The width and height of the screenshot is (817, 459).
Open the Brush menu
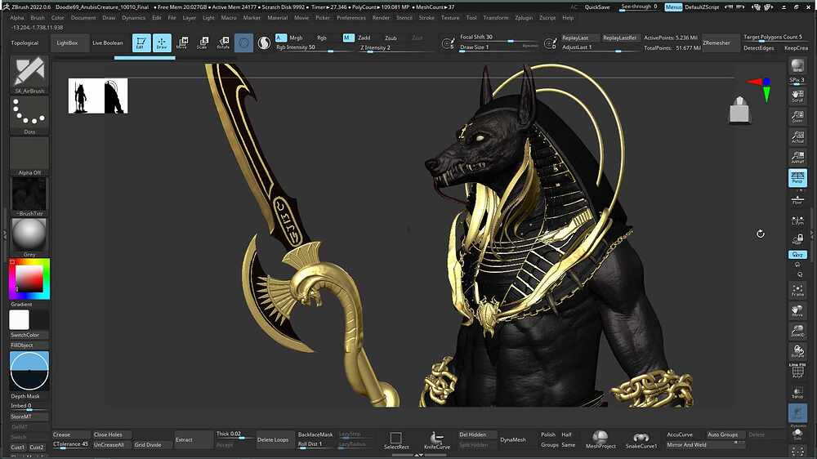click(x=38, y=17)
